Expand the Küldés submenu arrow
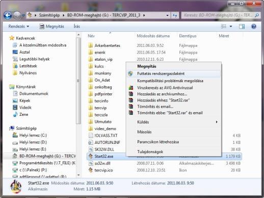This screenshot has height=198, width=264. [217, 122]
